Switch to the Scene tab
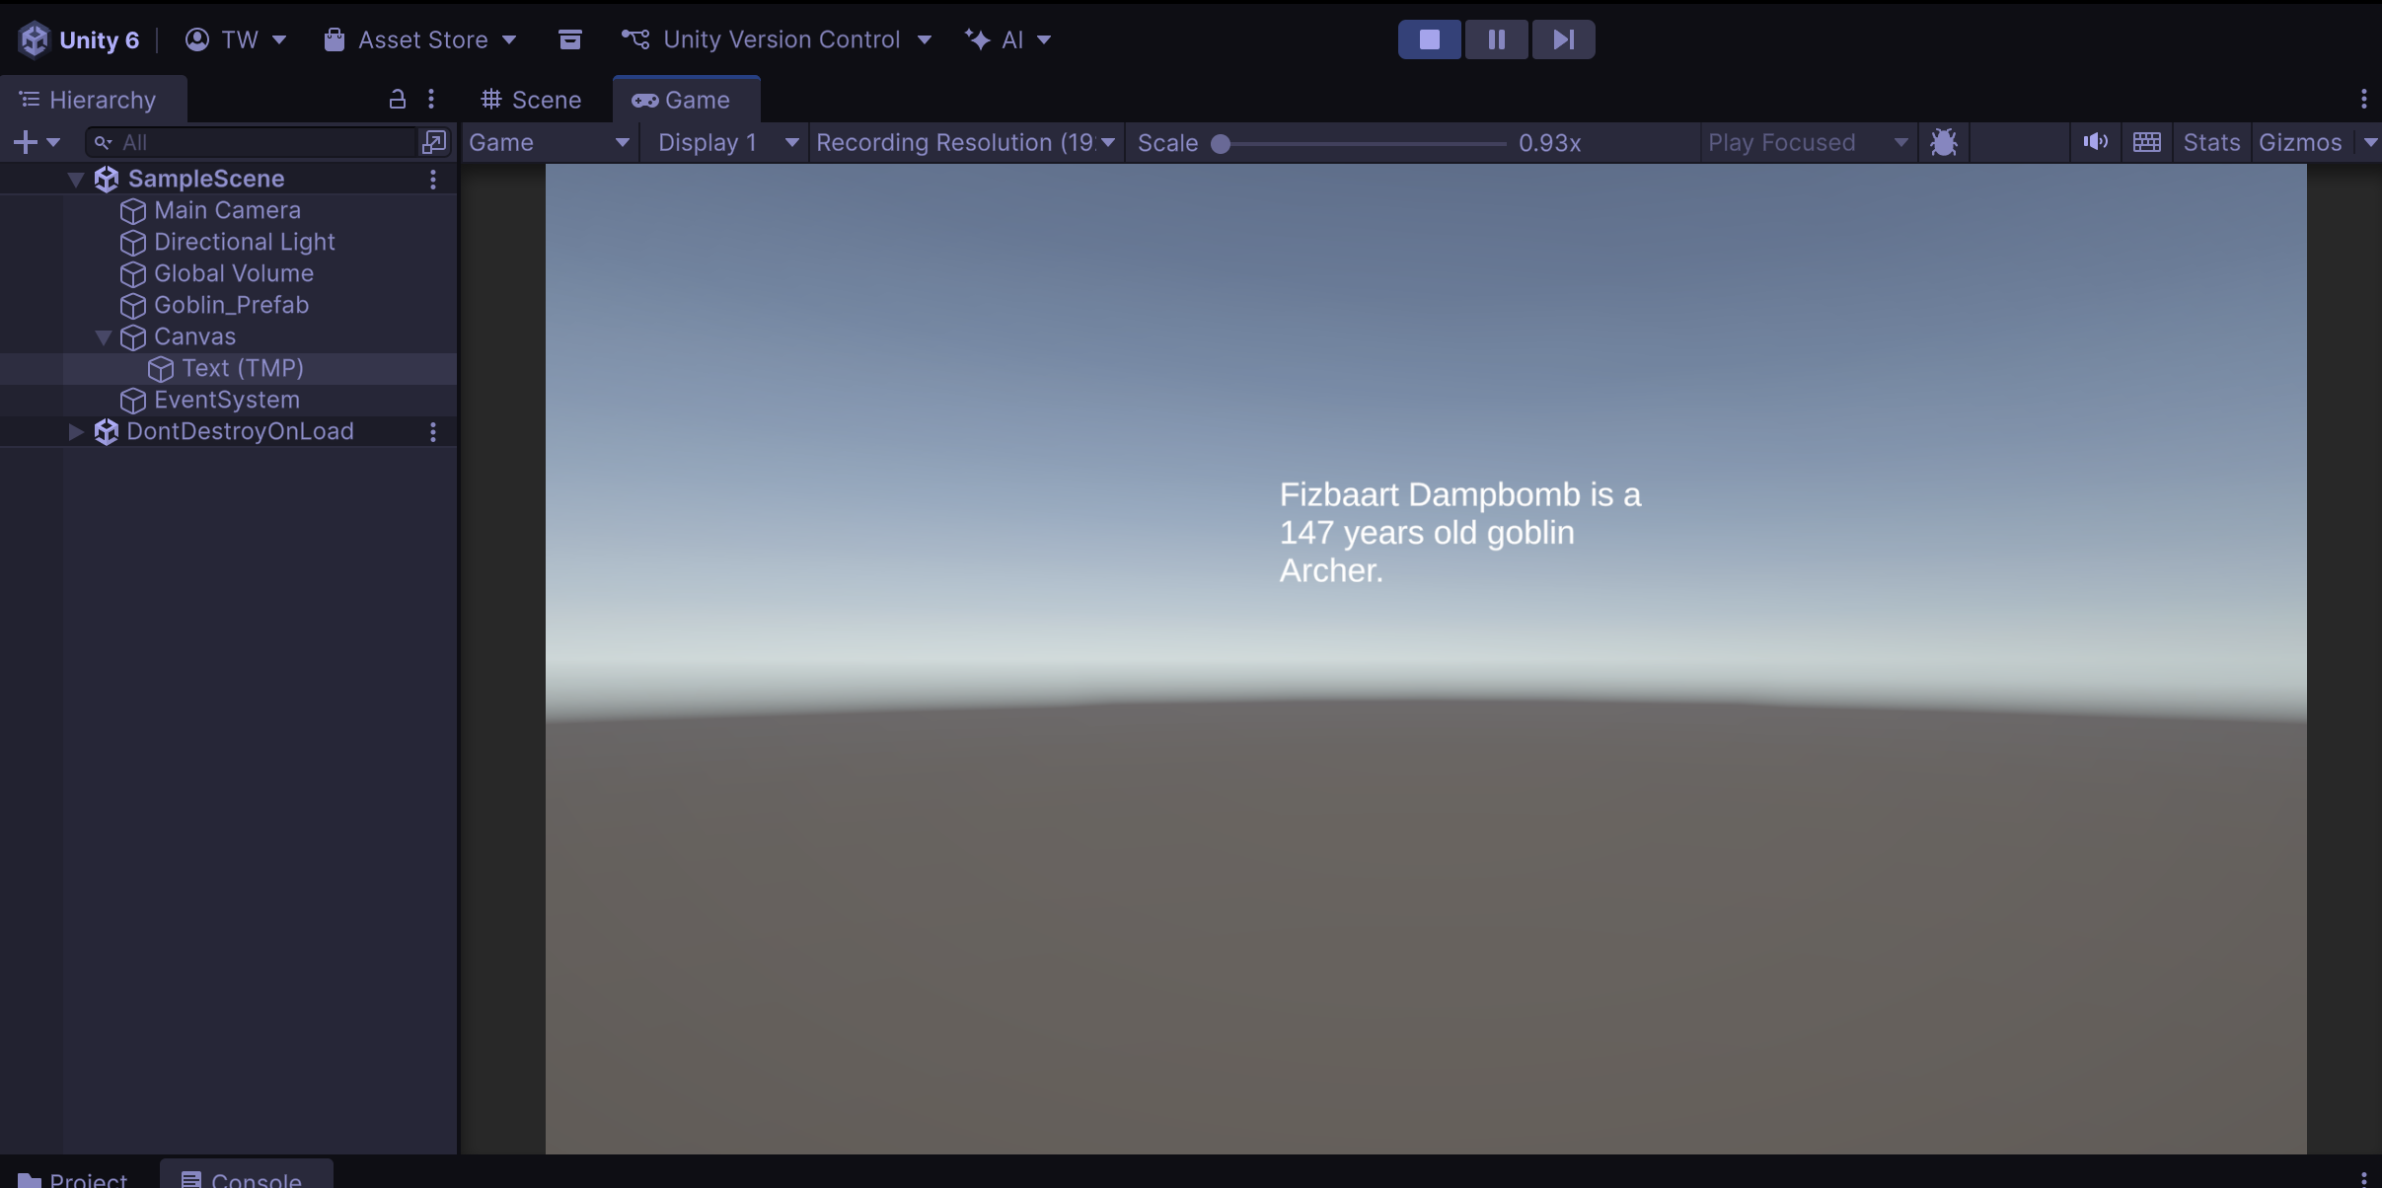The height and width of the screenshot is (1188, 2382). (531, 100)
